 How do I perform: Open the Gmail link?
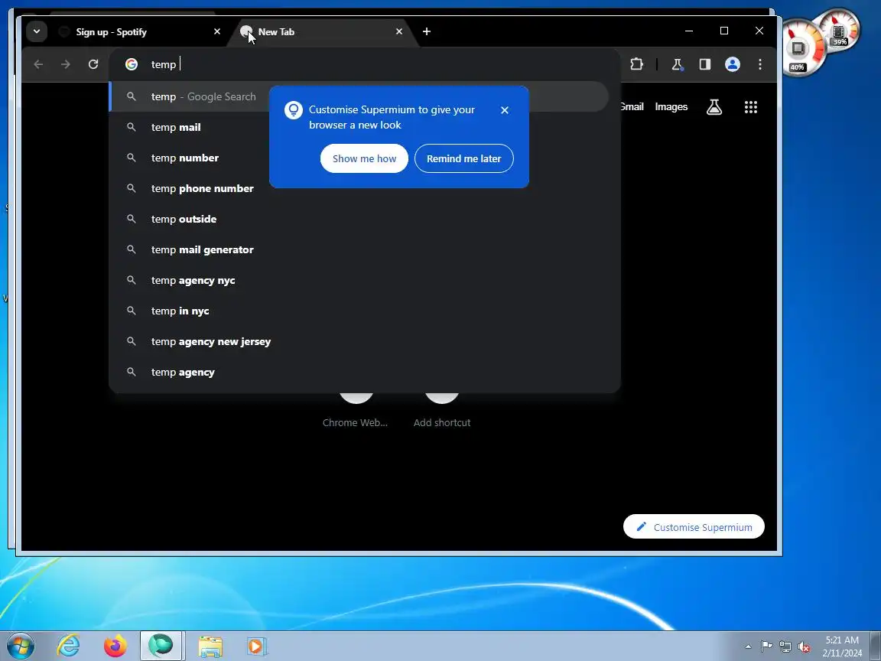click(x=632, y=107)
